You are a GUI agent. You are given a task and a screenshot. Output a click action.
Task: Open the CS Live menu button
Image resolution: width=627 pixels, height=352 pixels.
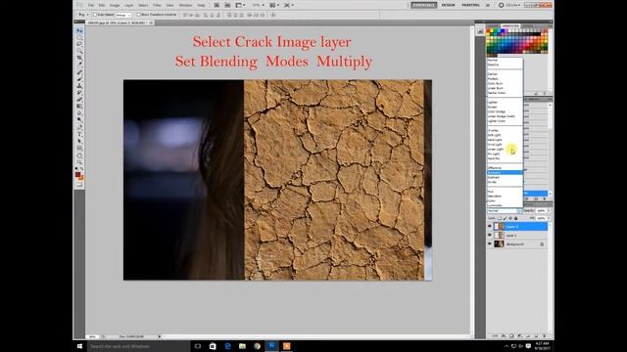(509, 5)
